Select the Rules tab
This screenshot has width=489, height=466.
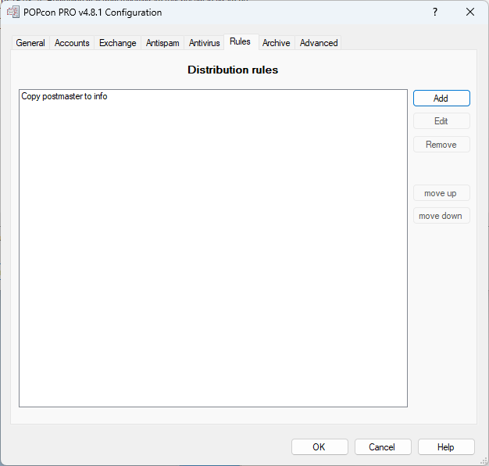[240, 41]
